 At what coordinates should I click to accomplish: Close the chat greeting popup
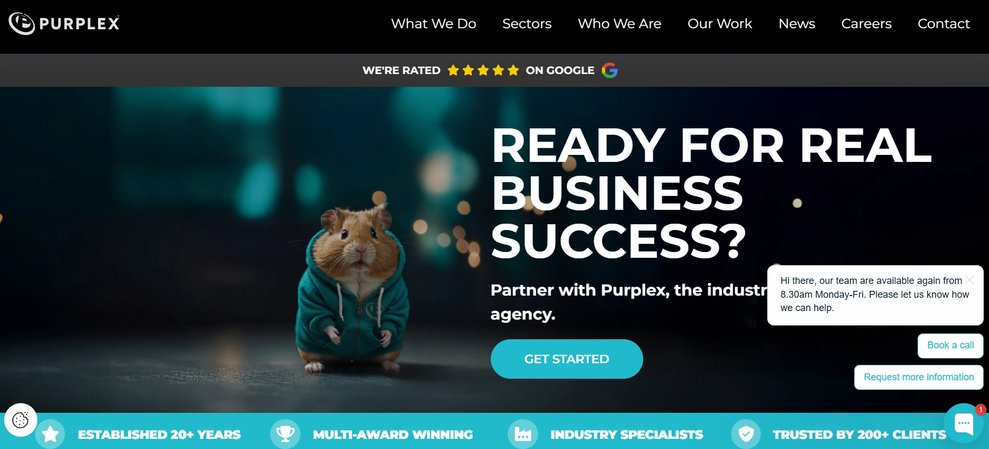coord(970,280)
